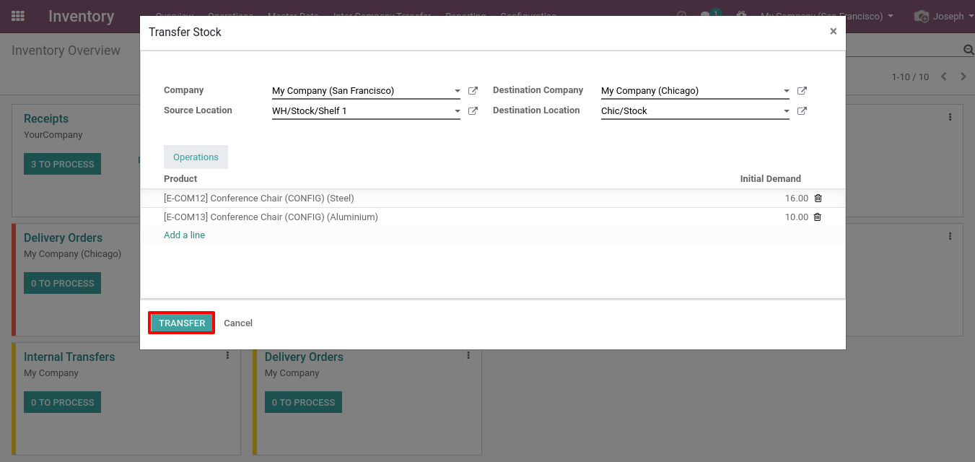This screenshot has width=975, height=462.
Task: Expand the Destination Company dropdown
Action: [786, 92]
